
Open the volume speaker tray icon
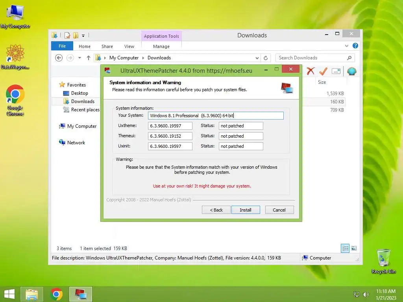coord(366,294)
